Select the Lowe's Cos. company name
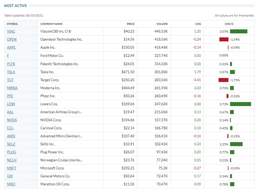The image size is (258, 191). coord(49,104)
